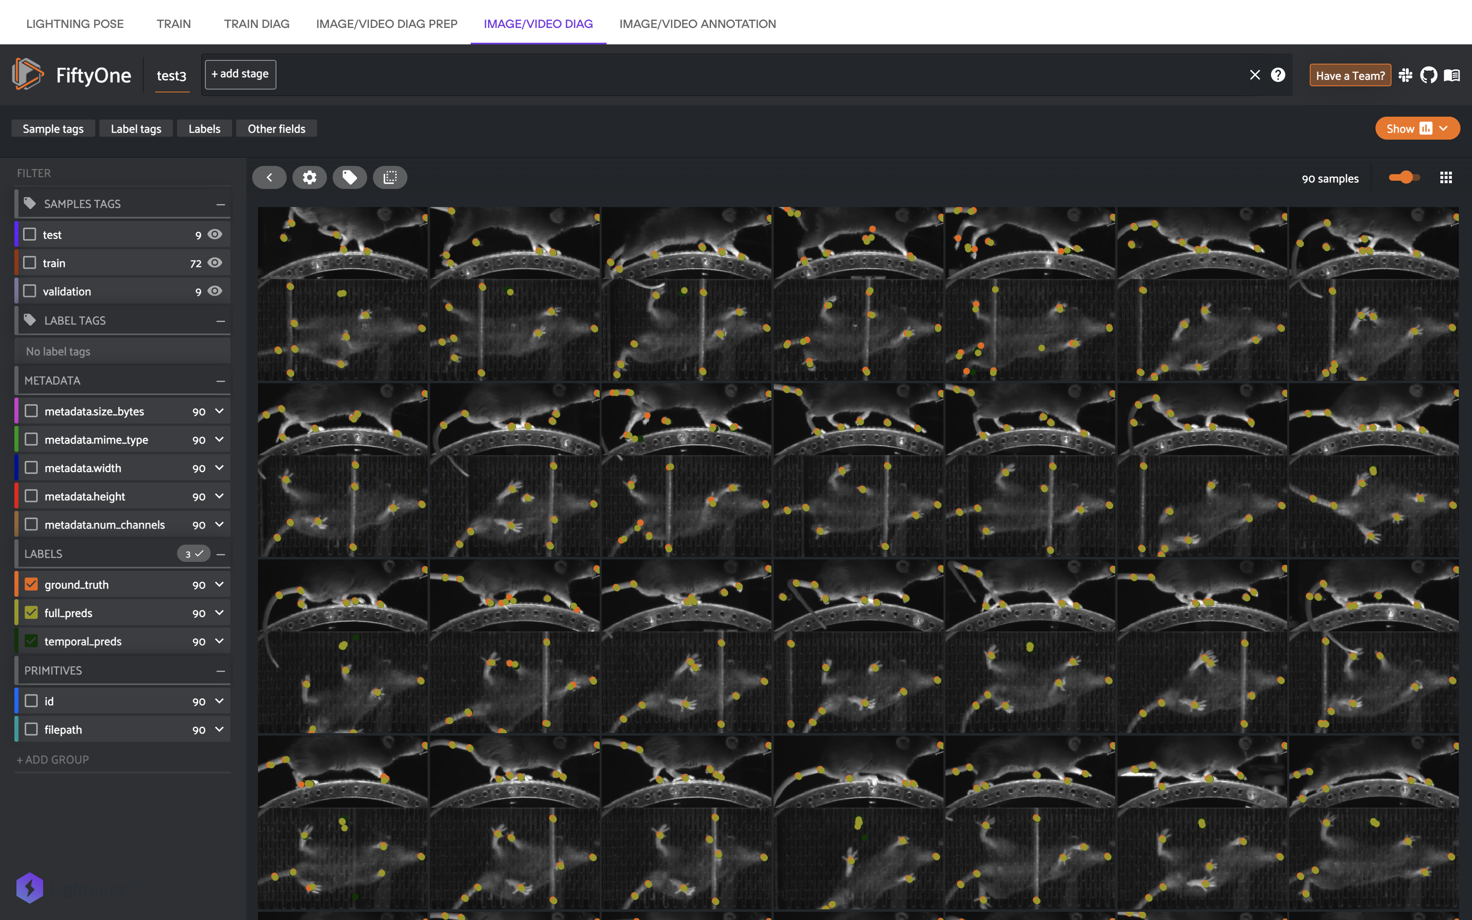
Task: Expand the full_preds dropdown chevron
Action: coord(220,613)
